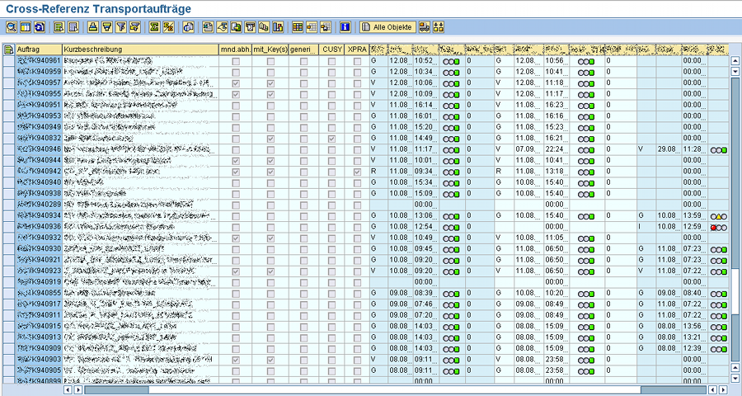Viewport: 742px width, 396px height.
Task: Refresh the transport list via toolbar icon
Action: pos(40,27)
